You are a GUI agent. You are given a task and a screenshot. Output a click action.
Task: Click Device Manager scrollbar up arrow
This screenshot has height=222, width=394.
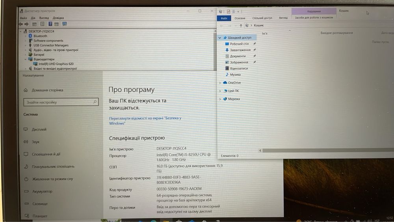(x=215, y=31)
